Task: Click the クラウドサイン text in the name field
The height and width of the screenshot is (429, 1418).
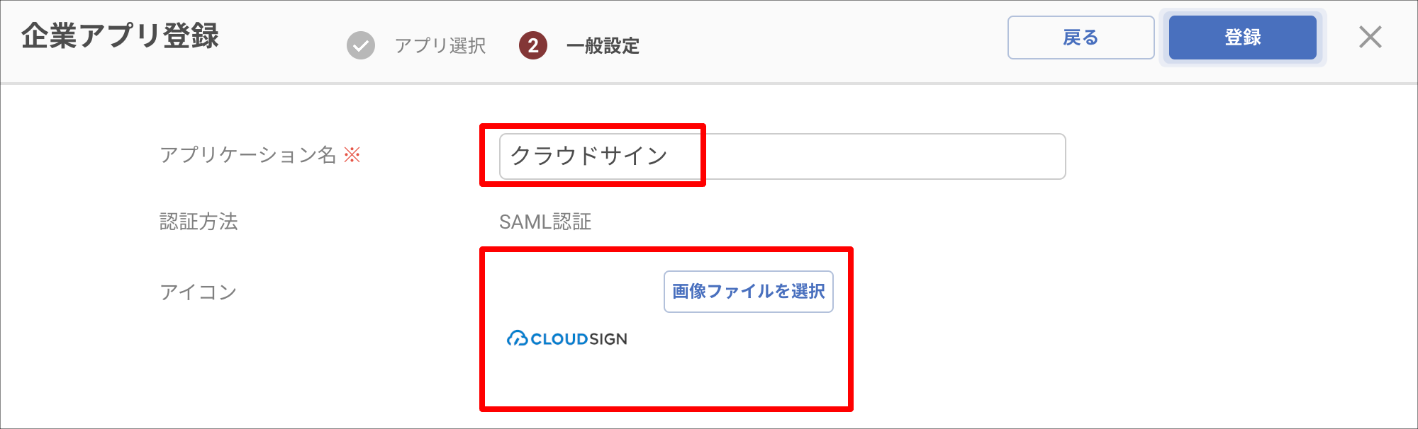Action: click(589, 156)
